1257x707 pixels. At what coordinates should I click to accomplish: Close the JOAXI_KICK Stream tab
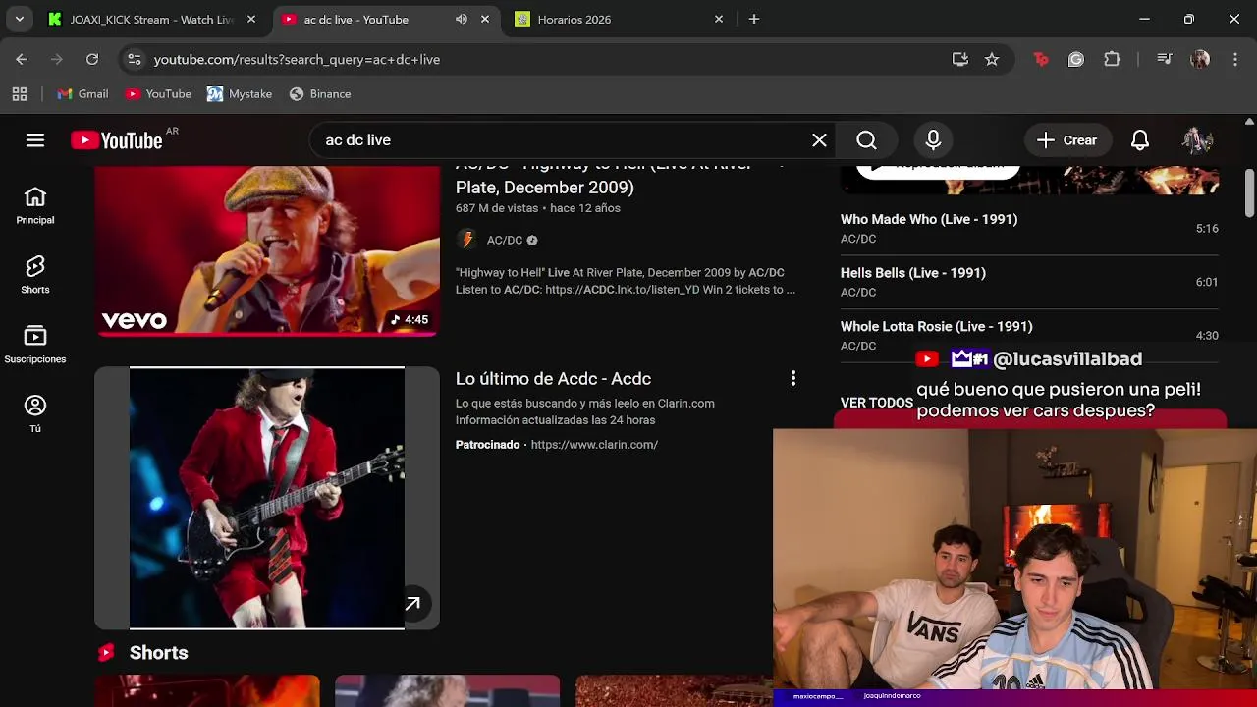click(251, 19)
